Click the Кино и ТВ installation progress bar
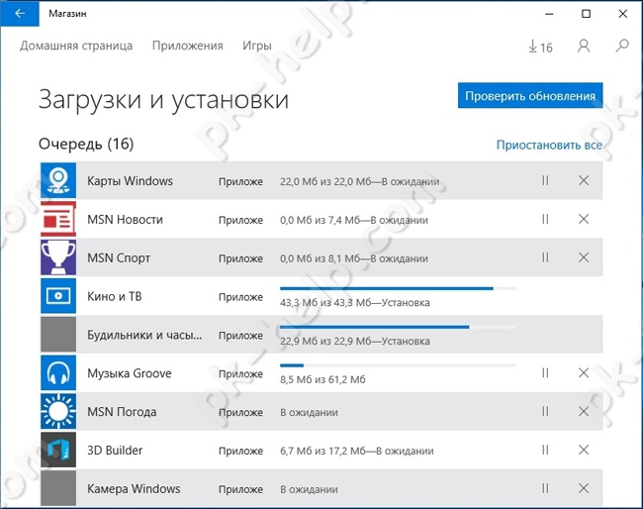Image resolution: width=643 pixels, height=509 pixels. tap(399, 288)
